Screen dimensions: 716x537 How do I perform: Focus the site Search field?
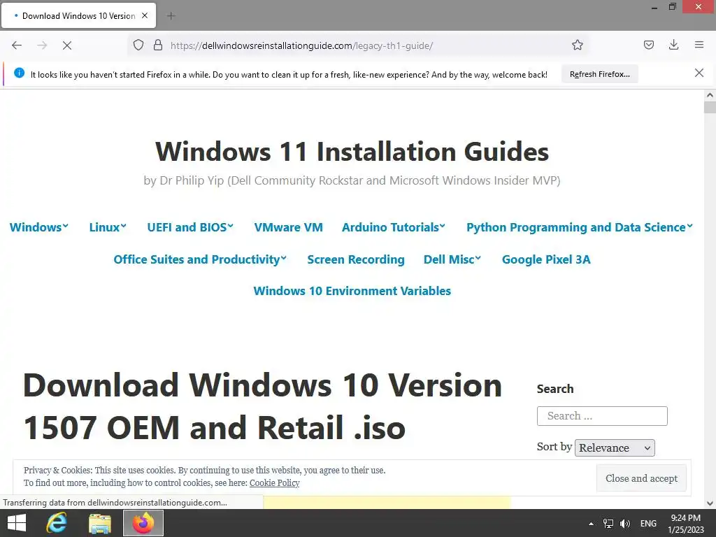602,416
